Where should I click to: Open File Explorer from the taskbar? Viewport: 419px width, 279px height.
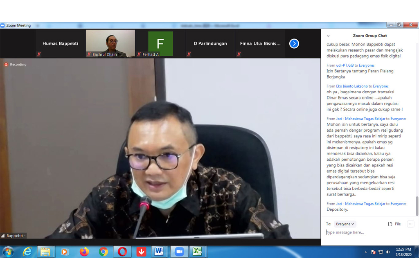click(x=45, y=252)
